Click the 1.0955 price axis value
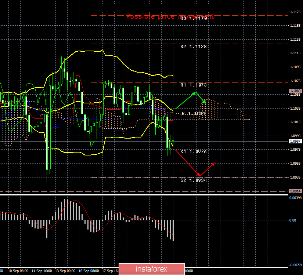The image size is (303, 275). [x=295, y=164]
